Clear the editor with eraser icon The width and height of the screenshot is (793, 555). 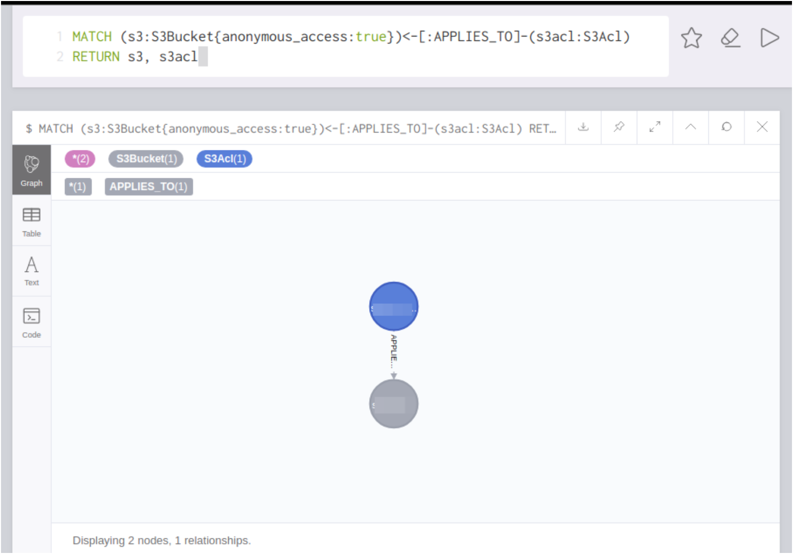click(x=730, y=38)
